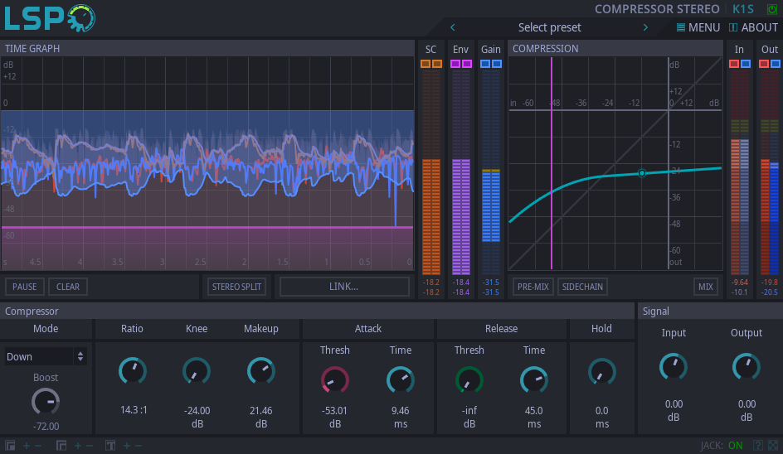This screenshot has width=783, height=454.
Task: Toggle the left Env meter channel button
Action: pos(455,64)
